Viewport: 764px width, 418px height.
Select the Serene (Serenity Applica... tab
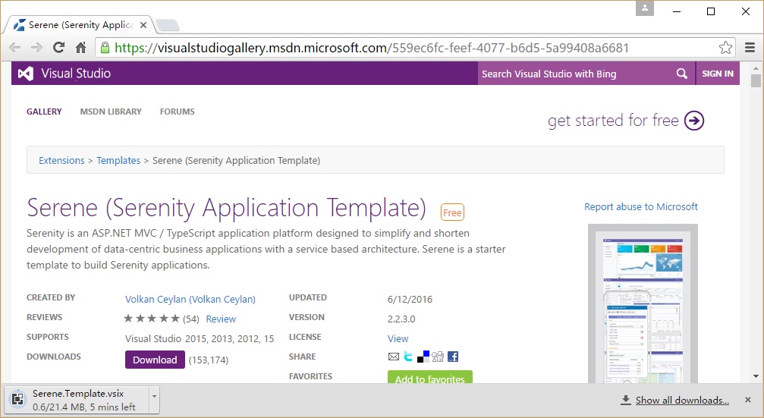tap(80, 25)
